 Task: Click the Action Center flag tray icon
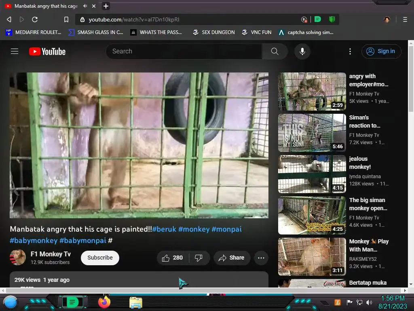pos(349,302)
